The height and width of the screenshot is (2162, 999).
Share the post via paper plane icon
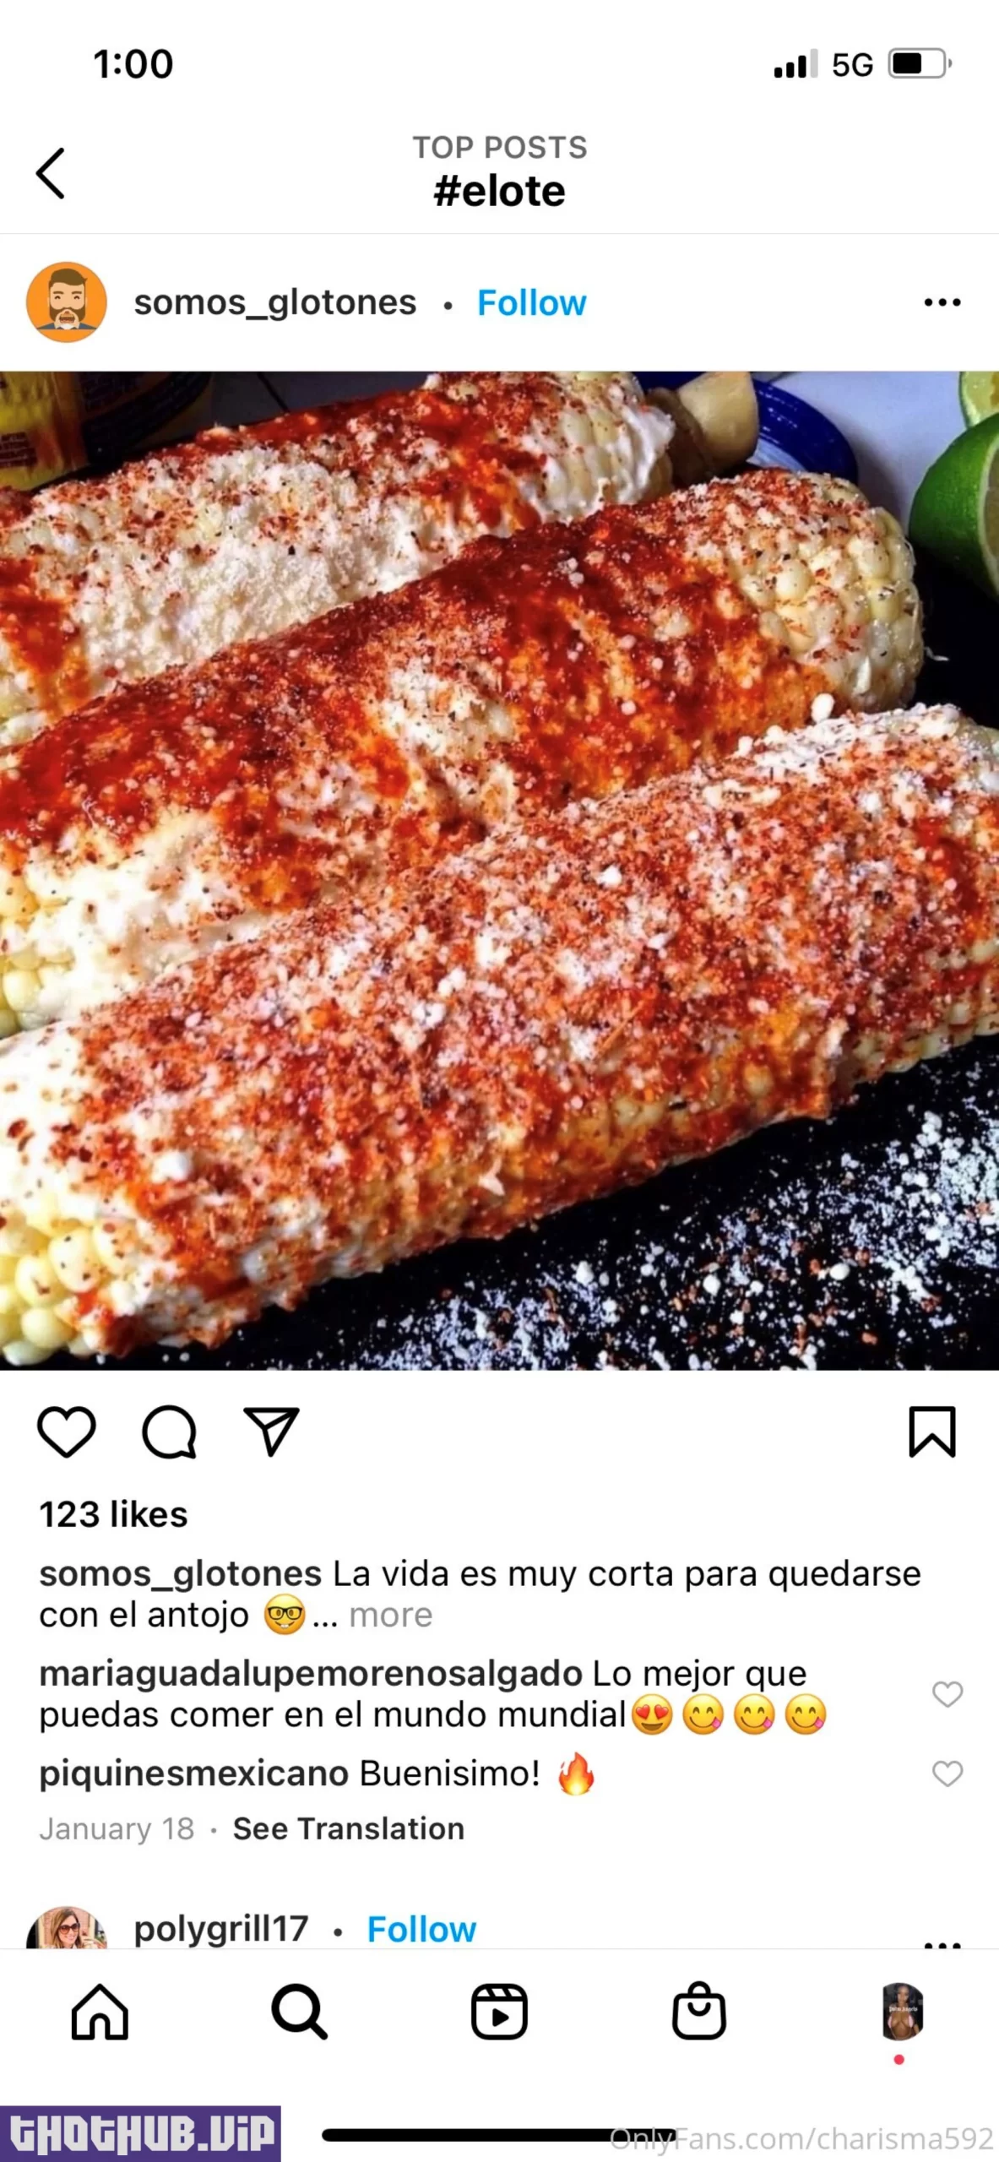click(271, 1431)
